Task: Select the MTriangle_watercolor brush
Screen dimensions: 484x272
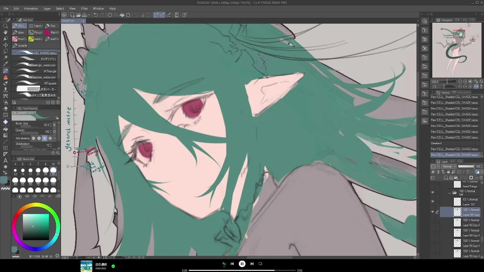Action: point(35,65)
